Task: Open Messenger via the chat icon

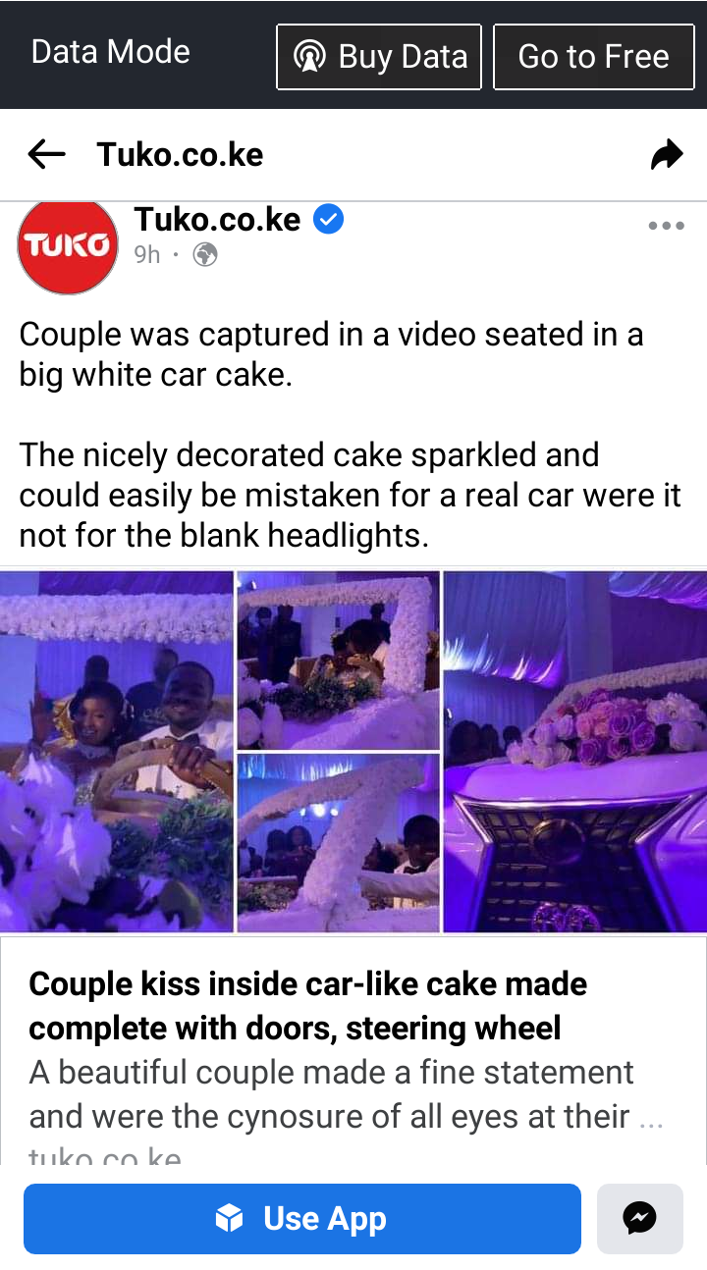Action: 640,1219
